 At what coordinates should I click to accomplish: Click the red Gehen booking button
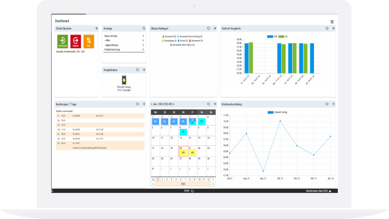point(76,41)
